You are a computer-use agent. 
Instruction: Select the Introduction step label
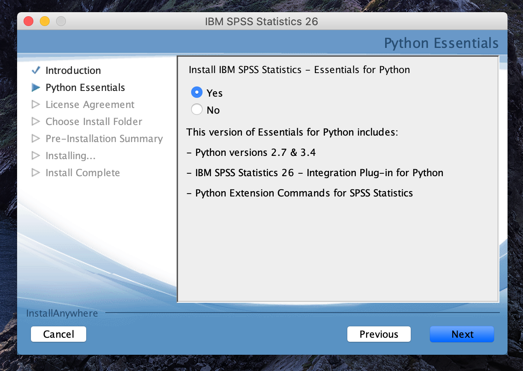click(x=73, y=71)
